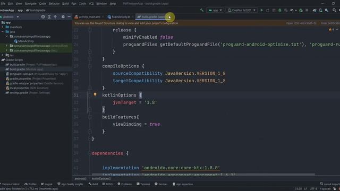The width and height of the screenshot is (340, 191).
Task: Open the profiler gauge icon in toolbar
Action: [292, 10]
